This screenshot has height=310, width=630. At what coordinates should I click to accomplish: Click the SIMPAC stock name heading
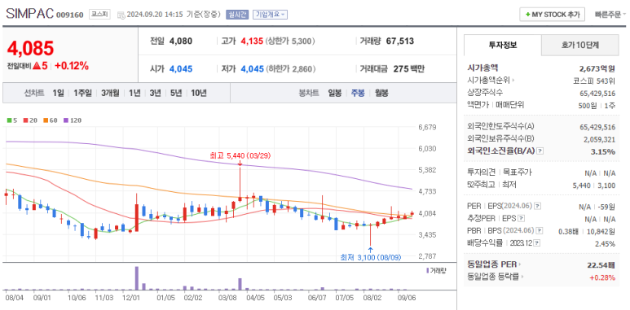click(x=29, y=14)
